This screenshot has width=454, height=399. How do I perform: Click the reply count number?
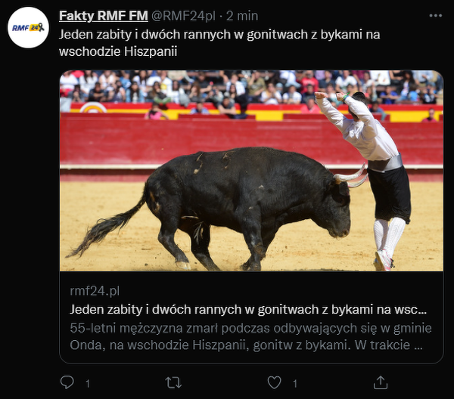pos(88,384)
